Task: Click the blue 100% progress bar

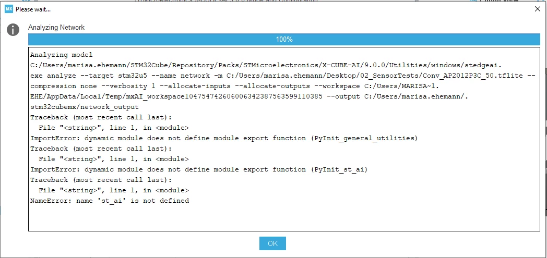Action: coord(284,39)
